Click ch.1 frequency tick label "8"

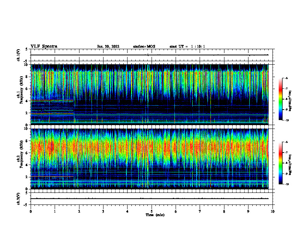coord(27,77)
